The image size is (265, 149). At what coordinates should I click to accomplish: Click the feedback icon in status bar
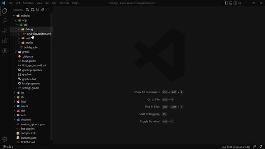click(255, 147)
